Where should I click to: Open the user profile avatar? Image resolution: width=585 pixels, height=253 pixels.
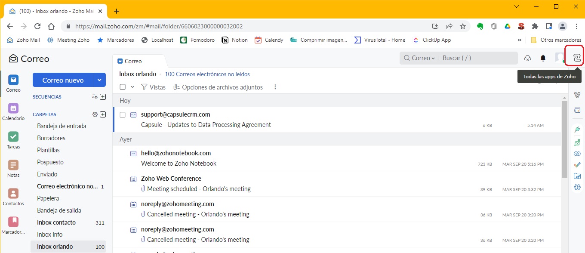click(x=560, y=58)
